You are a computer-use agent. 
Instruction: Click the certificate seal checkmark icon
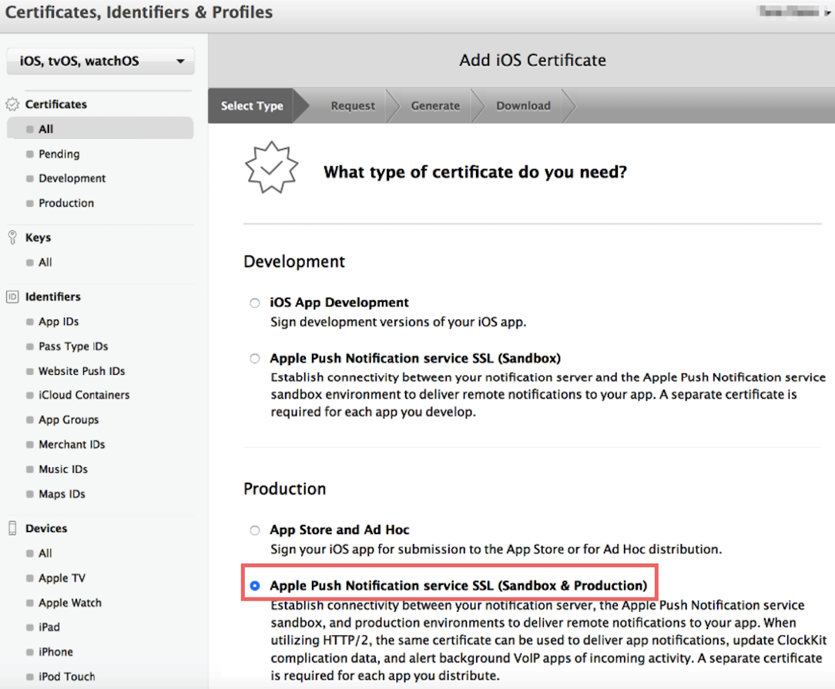(x=272, y=167)
